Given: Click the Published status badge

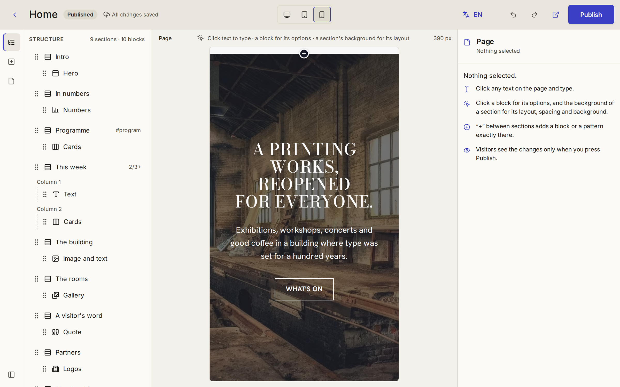Looking at the screenshot, I should [x=80, y=15].
